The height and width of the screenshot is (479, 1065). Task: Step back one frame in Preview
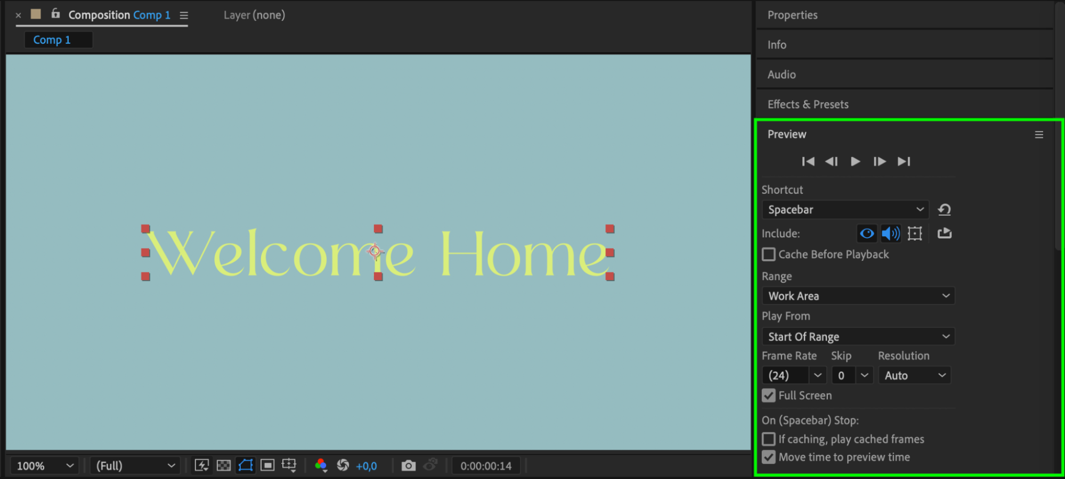click(x=832, y=161)
